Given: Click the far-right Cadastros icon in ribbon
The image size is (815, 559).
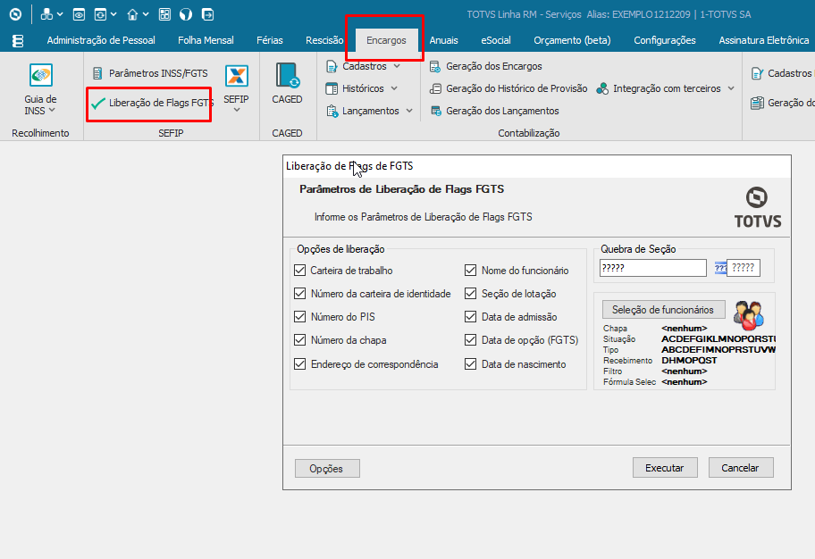Looking at the screenshot, I should pos(757,74).
